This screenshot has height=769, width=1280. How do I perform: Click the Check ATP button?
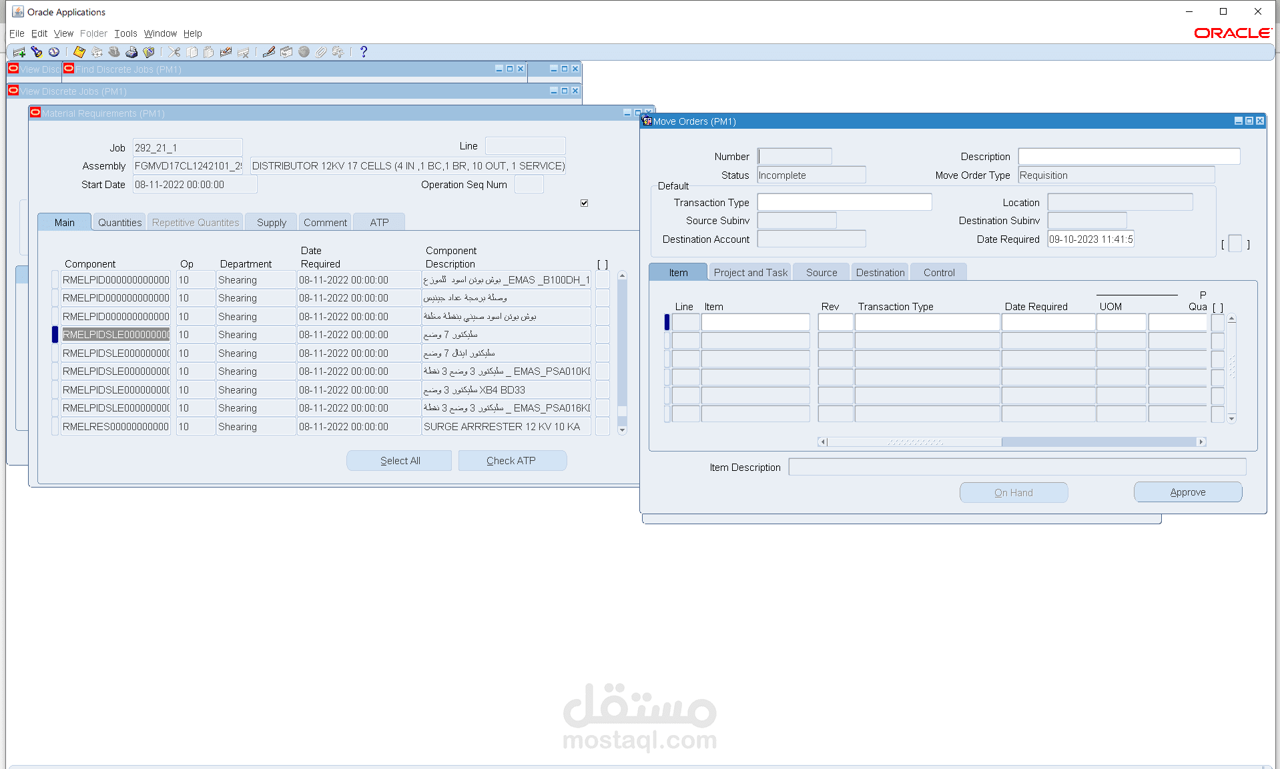(x=511, y=461)
